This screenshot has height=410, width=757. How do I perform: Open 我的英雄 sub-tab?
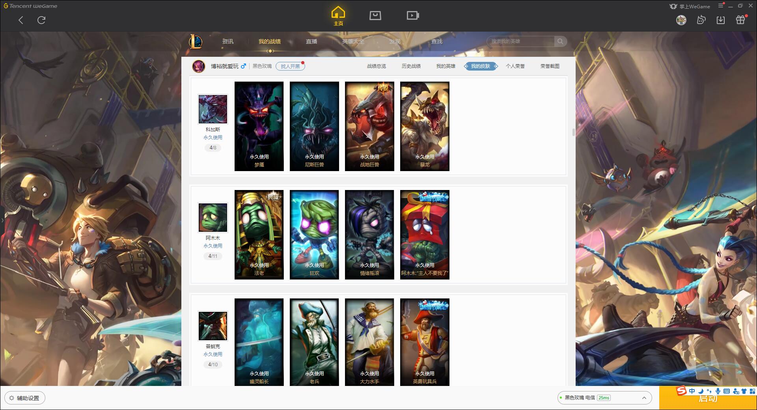point(446,66)
